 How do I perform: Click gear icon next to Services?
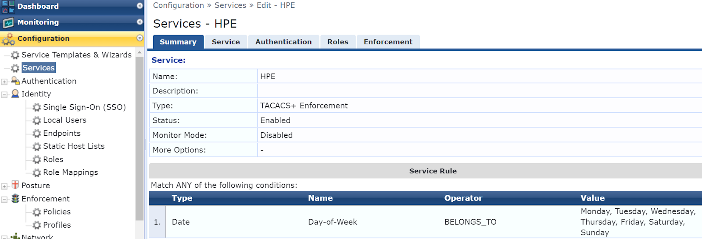coord(15,68)
